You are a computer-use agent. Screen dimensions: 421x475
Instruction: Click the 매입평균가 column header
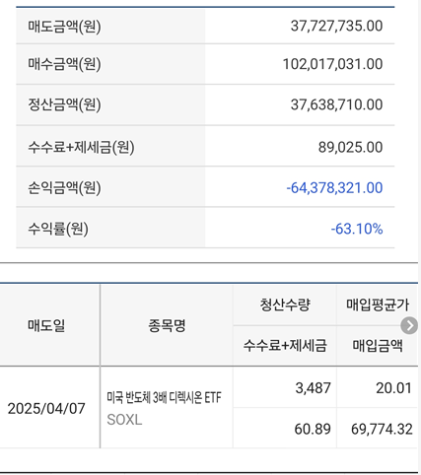378,305
